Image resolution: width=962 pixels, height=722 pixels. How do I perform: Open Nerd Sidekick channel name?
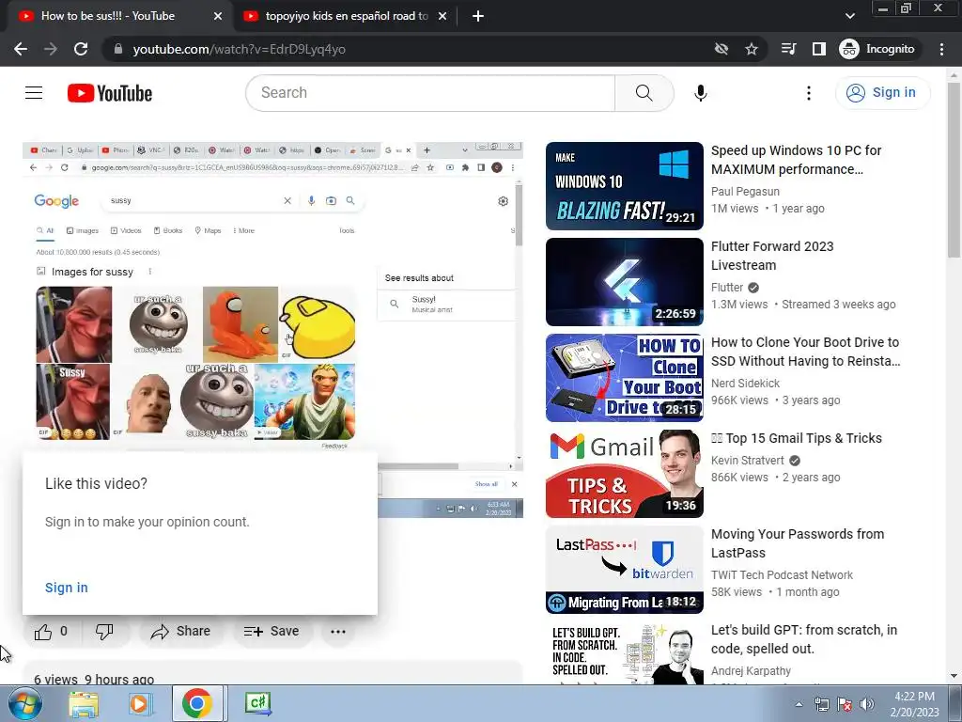pos(745,384)
